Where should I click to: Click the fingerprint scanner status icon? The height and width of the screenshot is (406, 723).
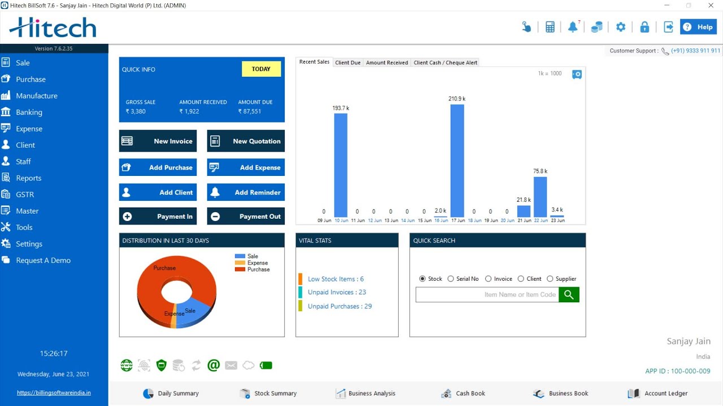(x=144, y=365)
